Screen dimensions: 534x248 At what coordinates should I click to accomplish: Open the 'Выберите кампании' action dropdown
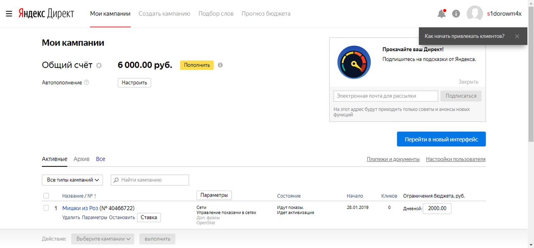click(x=103, y=239)
